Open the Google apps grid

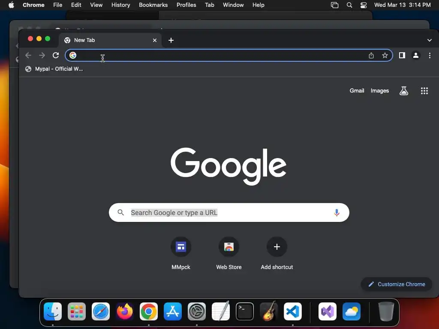point(424,91)
